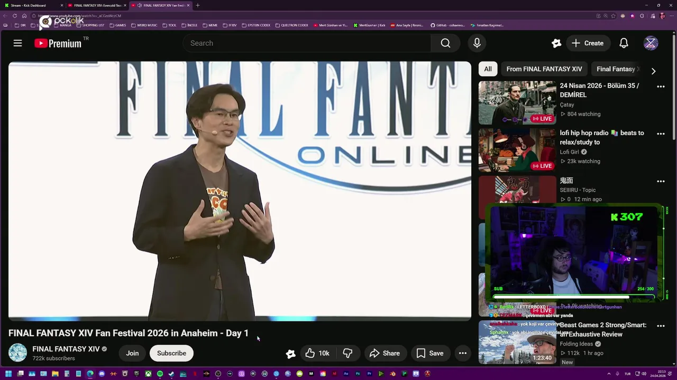Open options for lofi hip hop radio video
677x380 pixels.
pyautogui.click(x=661, y=134)
